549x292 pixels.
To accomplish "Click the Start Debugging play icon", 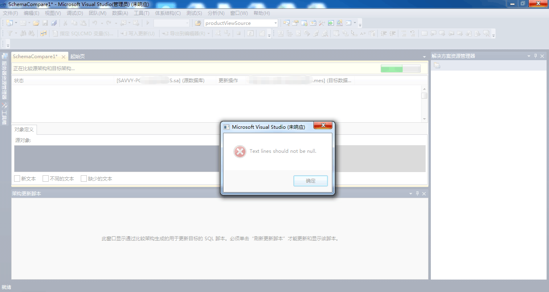I will click(x=148, y=23).
